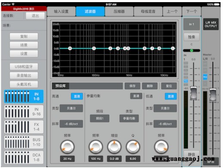
Task: Select the FX 1-4 fader bank
Action: [x=24, y=127]
